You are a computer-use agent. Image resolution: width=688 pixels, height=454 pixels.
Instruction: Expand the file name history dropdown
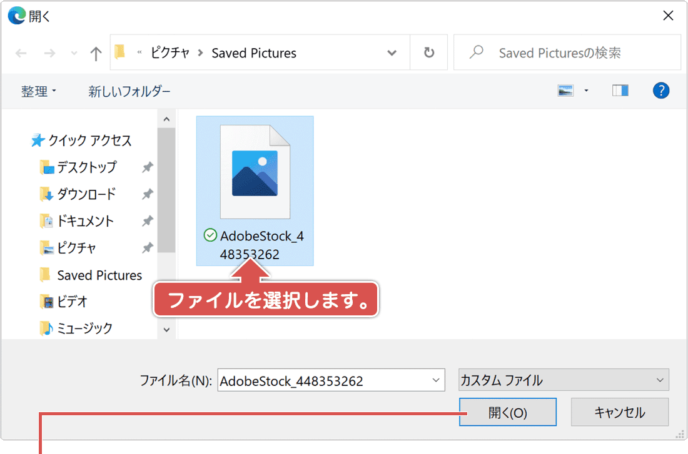pyautogui.click(x=435, y=380)
